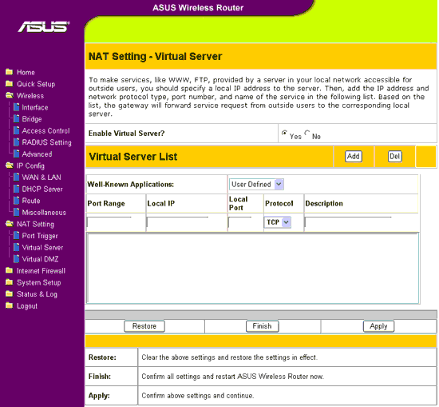Click the Home folder icon

[10, 72]
